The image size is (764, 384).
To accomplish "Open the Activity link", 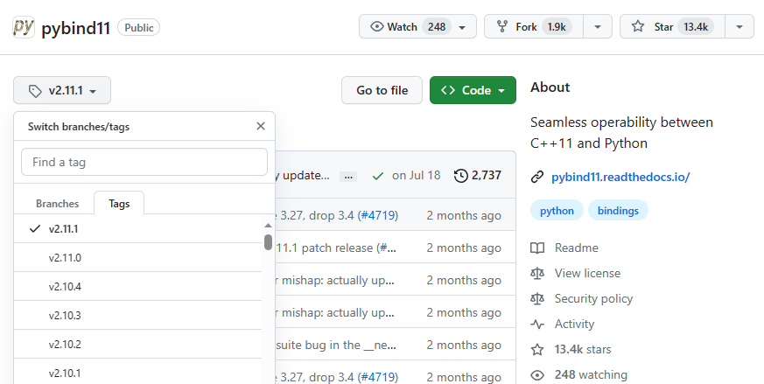I will (574, 324).
